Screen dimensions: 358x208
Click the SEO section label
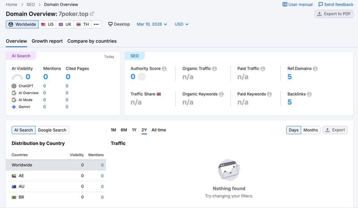click(x=135, y=56)
